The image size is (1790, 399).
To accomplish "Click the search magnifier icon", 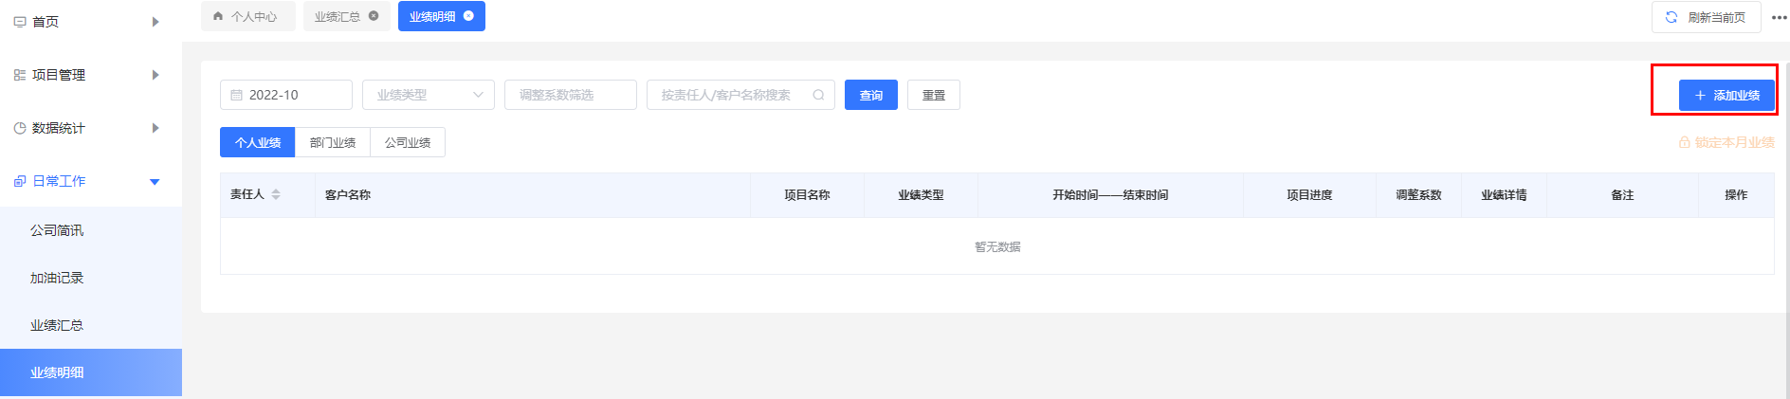I will 818,95.
